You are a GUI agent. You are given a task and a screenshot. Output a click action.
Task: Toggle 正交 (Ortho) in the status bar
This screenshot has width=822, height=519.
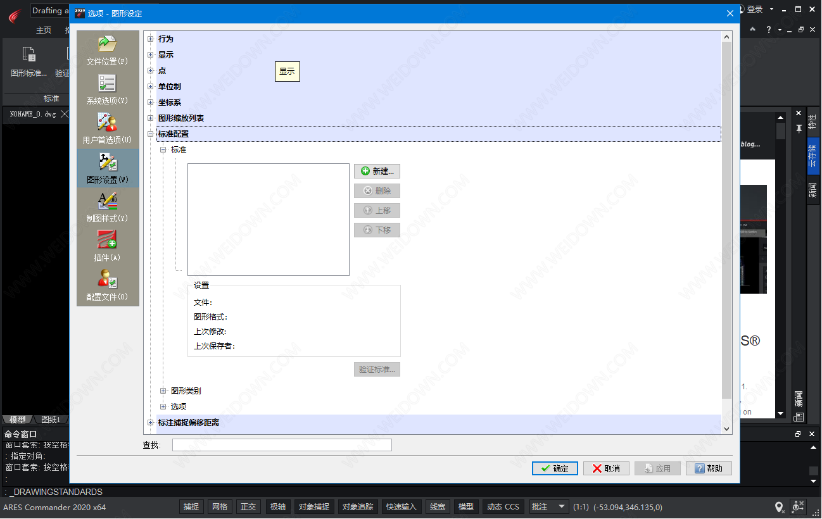coord(248,507)
